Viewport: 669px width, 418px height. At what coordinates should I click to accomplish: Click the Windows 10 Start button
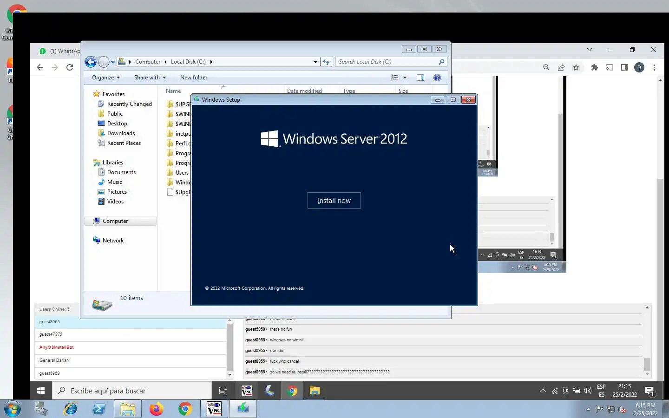[41, 391]
